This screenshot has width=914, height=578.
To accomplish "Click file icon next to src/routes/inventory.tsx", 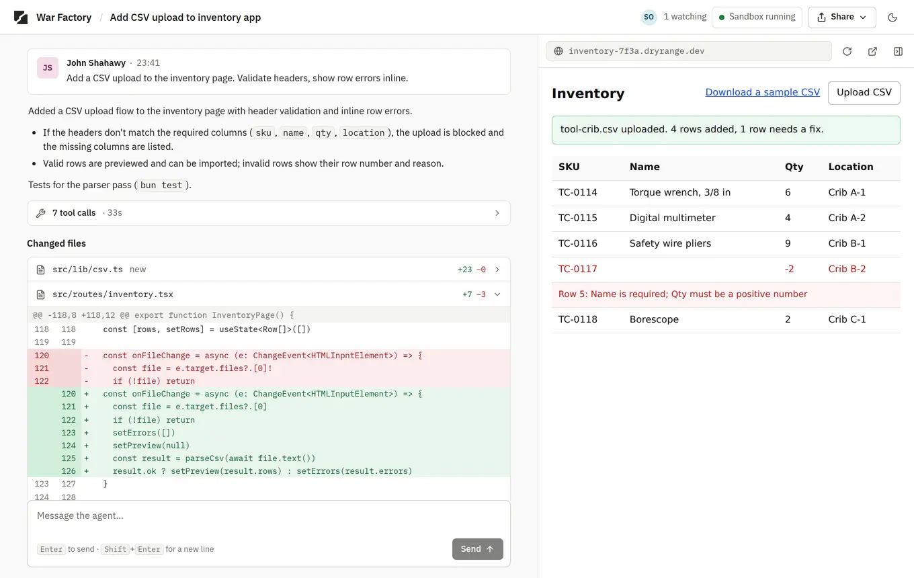I will point(40,294).
